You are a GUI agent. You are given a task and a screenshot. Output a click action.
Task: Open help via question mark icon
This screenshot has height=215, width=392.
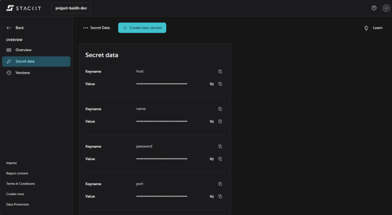click(374, 8)
